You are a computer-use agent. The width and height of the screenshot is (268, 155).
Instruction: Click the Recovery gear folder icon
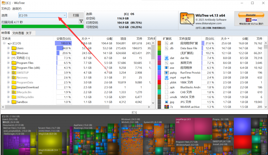14,78
